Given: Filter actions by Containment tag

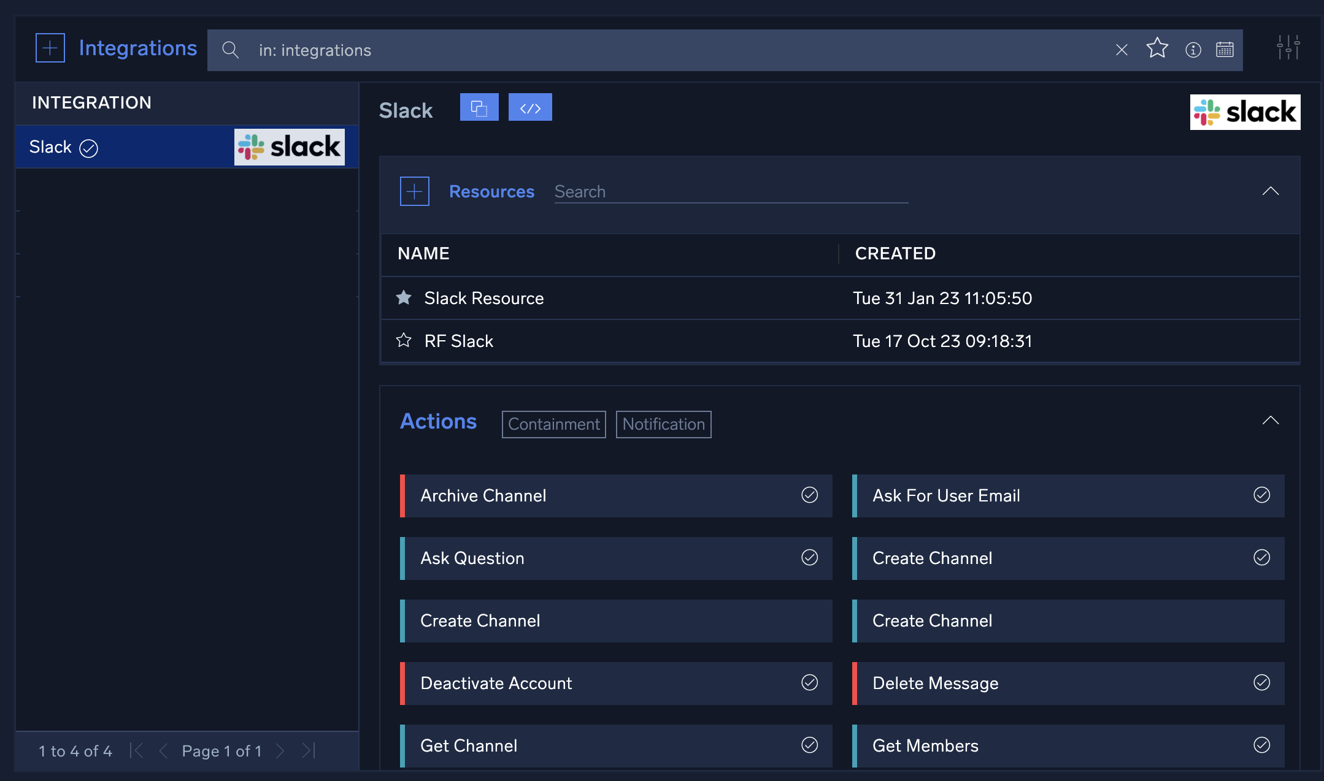Looking at the screenshot, I should point(553,424).
